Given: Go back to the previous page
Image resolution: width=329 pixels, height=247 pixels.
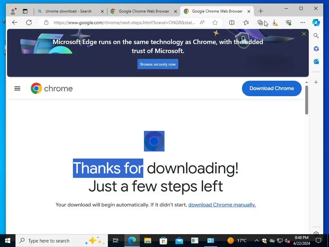Looking at the screenshot, I should click(15, 23).
